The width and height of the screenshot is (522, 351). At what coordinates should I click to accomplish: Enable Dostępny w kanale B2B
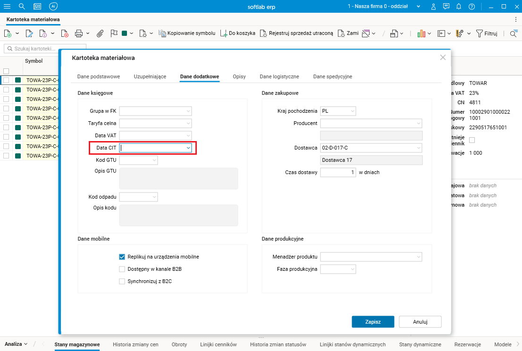coord(122,269)
